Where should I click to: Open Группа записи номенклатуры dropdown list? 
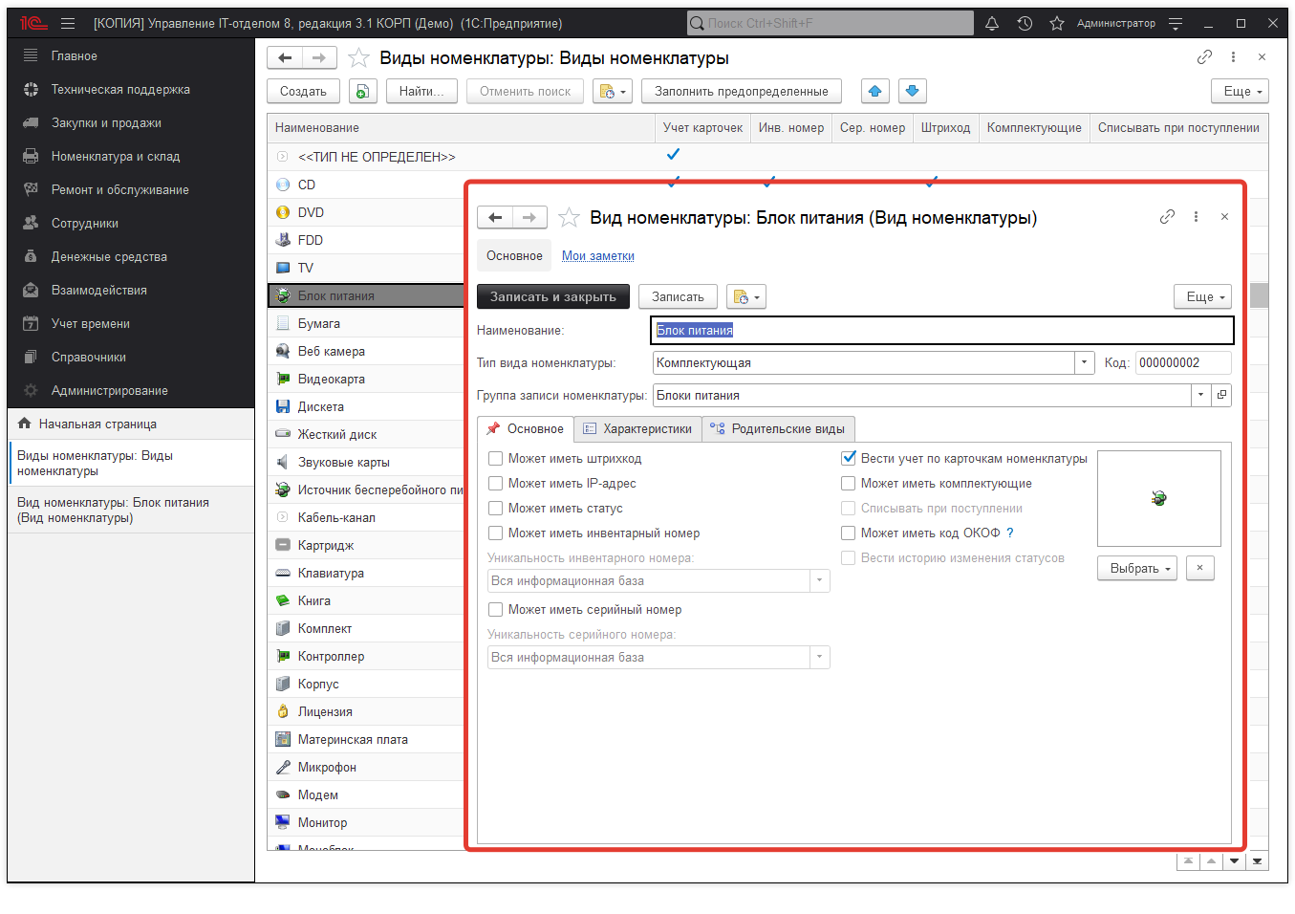pos(1200,396)
